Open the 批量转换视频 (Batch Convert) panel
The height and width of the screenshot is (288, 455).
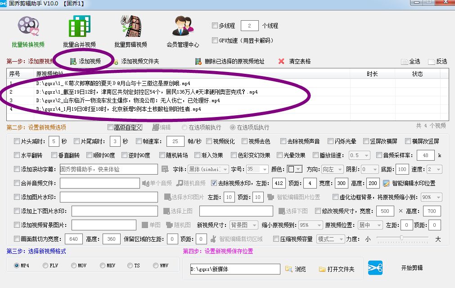click(27, 28)
